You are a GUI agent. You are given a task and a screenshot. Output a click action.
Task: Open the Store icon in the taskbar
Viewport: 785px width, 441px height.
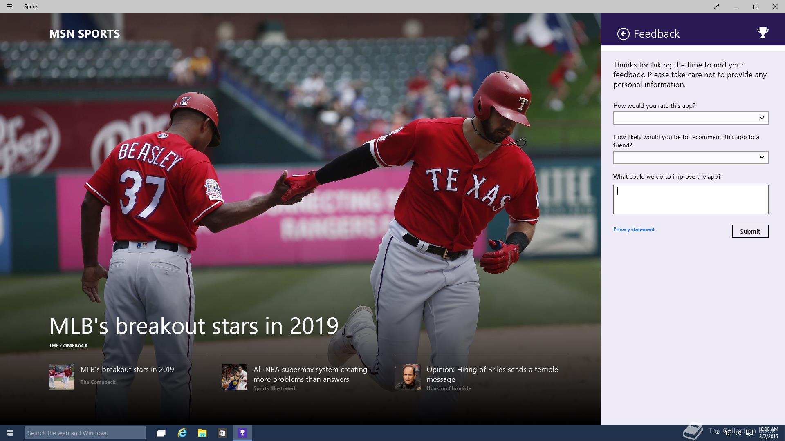pos(222,433)
